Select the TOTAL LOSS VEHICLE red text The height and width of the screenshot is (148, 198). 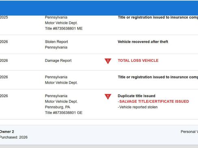point(138,61)
